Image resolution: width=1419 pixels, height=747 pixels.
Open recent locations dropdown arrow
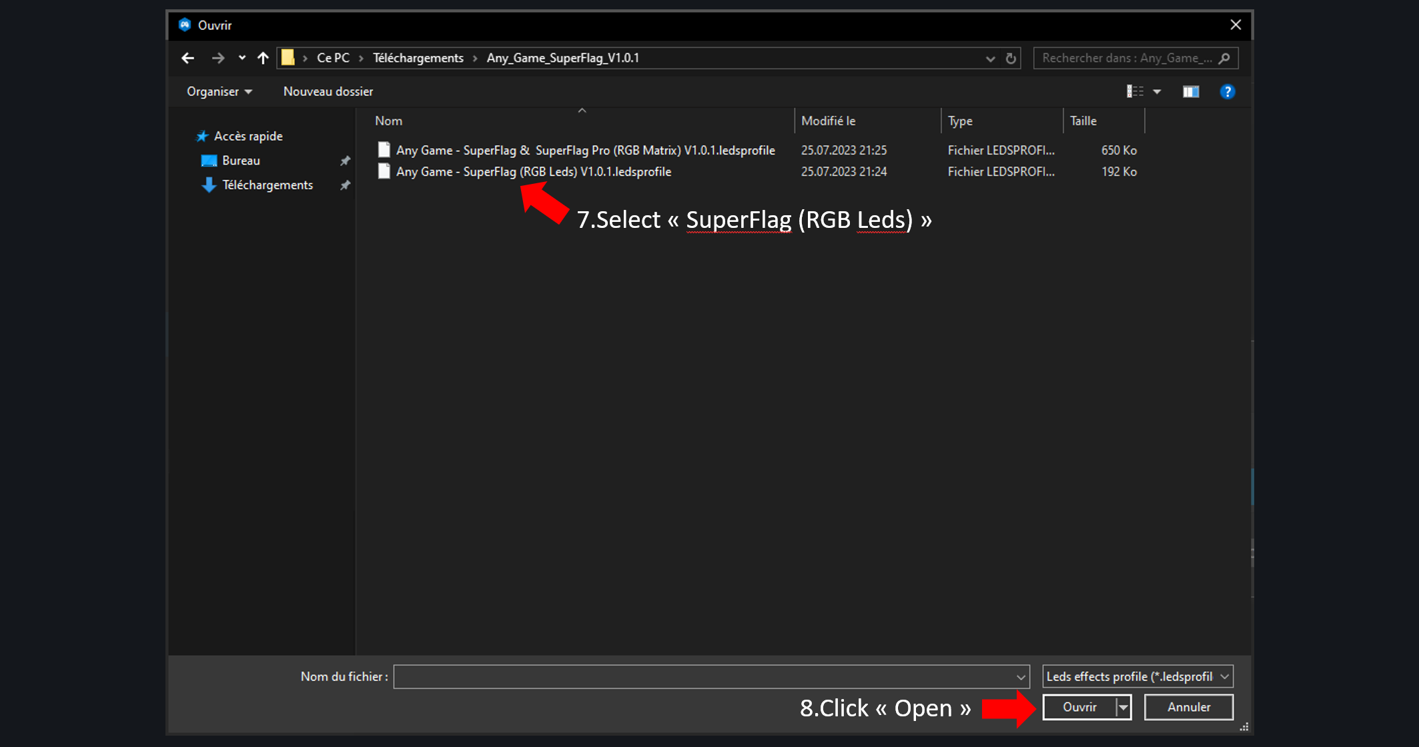tap(242, 58)
